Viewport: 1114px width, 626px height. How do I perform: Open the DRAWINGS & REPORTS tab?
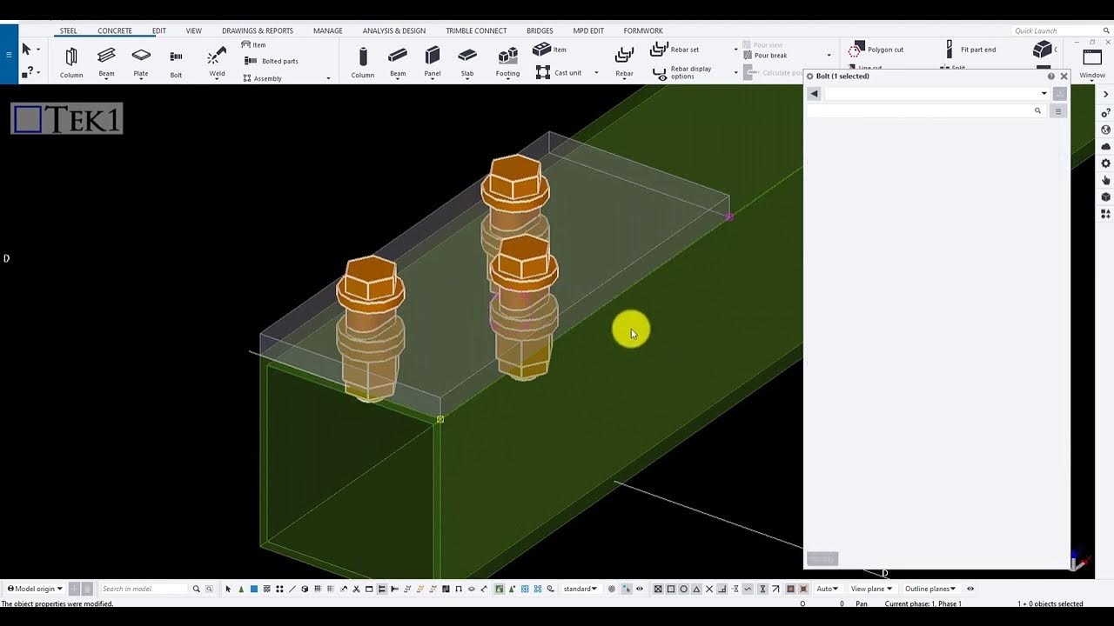(x=258, y=30)
